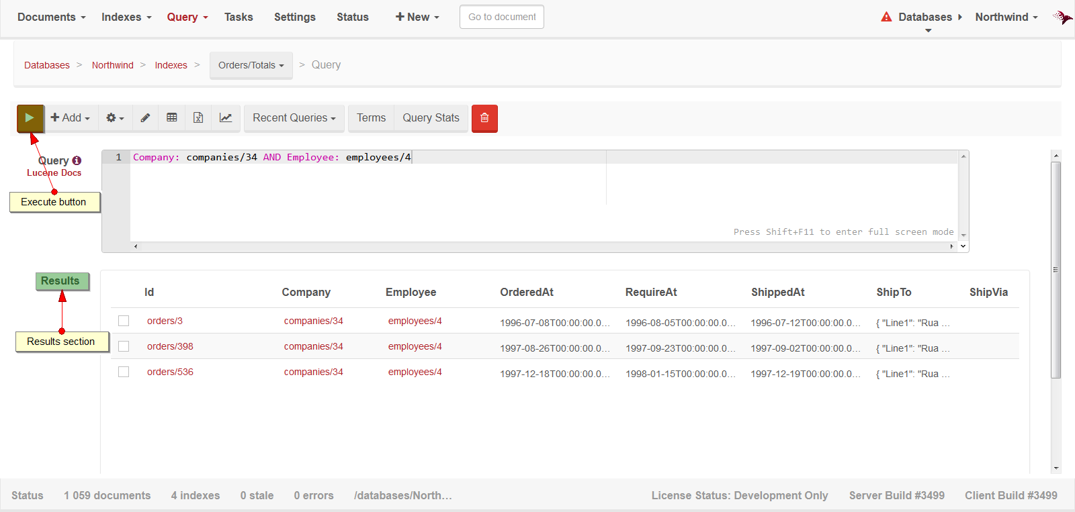Open the pencil edit icon in toolbar

(145, 118)
